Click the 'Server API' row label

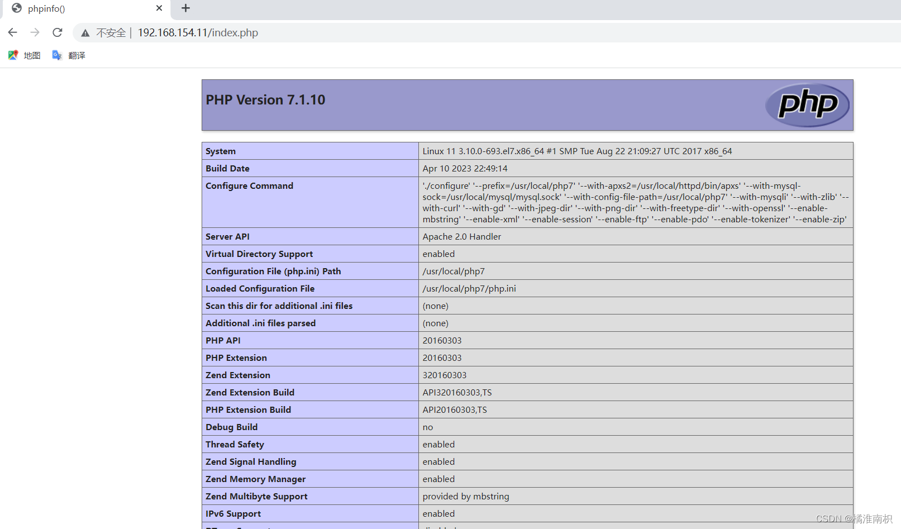pyautogui.click(x=227, y=237)
